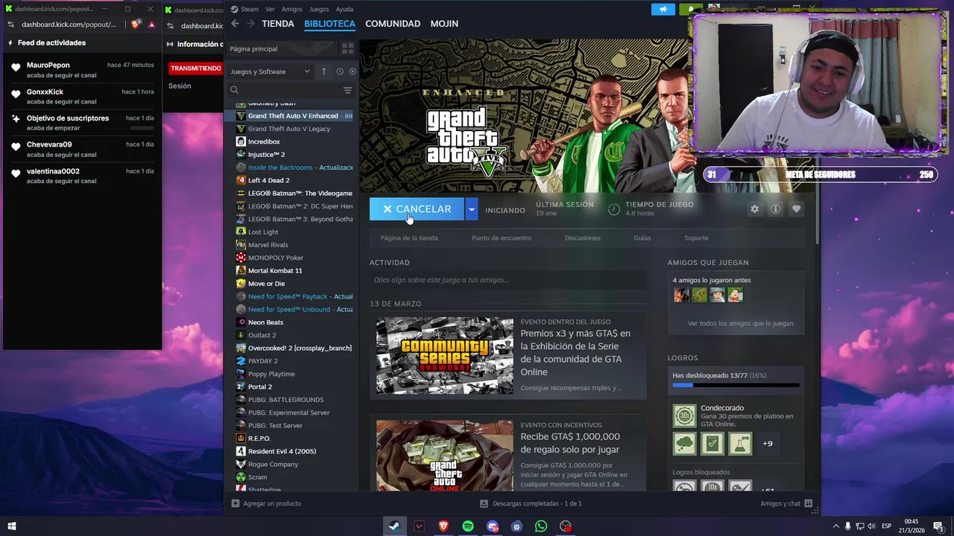Go forward with Steam's right arrow
The width and height of the screenshot is (954, 536).
tap(250, 24)
